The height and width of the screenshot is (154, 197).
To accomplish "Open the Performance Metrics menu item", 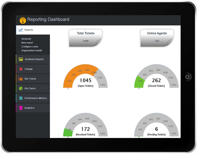I will tap(35, 98).
